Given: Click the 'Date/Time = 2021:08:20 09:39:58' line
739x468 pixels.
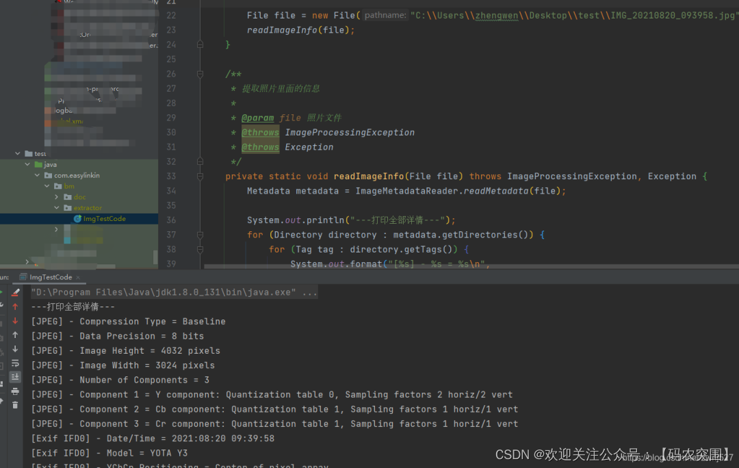Looking at the screenshot, I should (153, 439).
